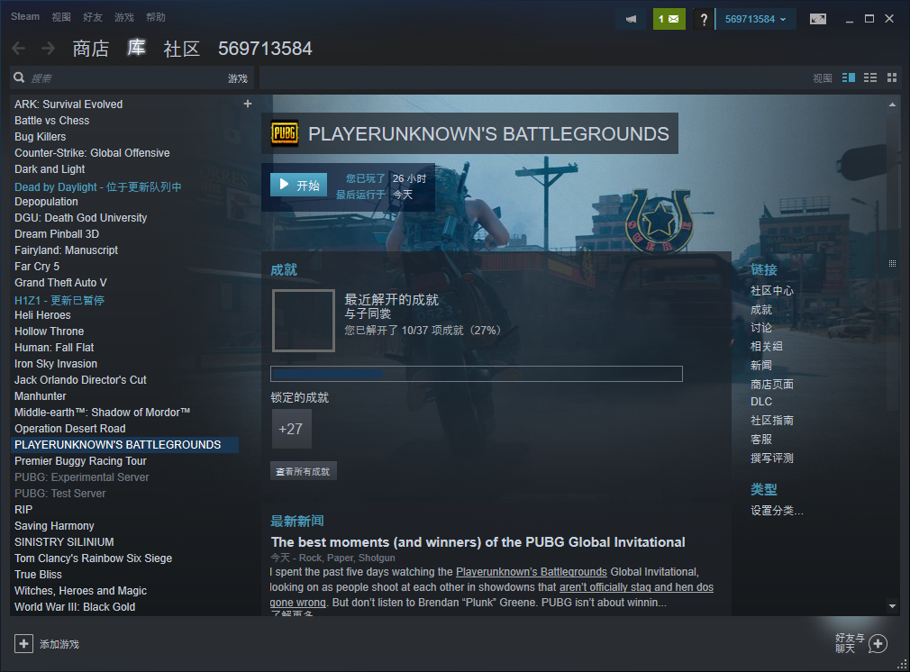This screenshot has height=672, width=910.
Task: Select PLAYERUNKNOWN'S BATTLEGROUNDS in library list
Action: point(124,445)
